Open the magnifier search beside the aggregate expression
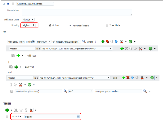This screenshot has width=164, height=123. (84, 41)
